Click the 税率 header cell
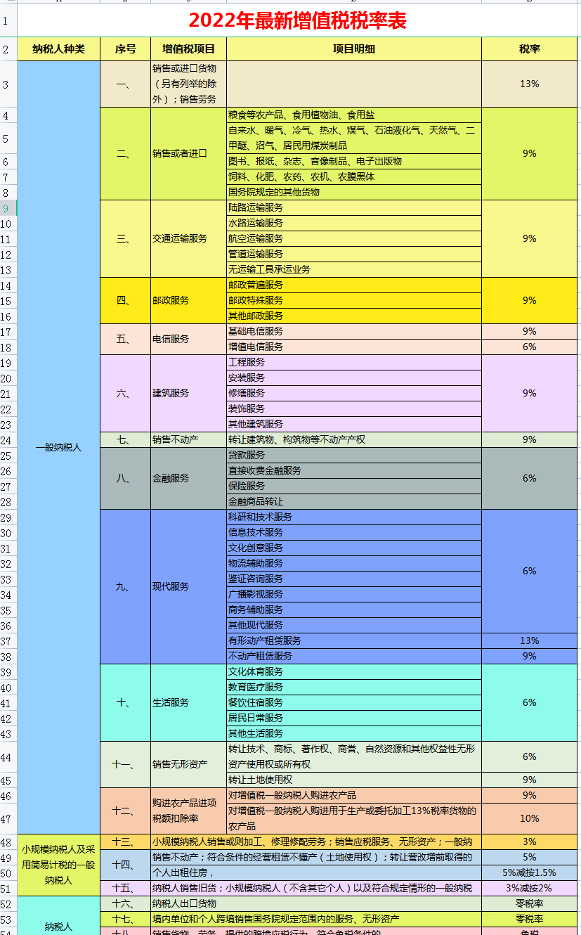 tap(529, 49)
